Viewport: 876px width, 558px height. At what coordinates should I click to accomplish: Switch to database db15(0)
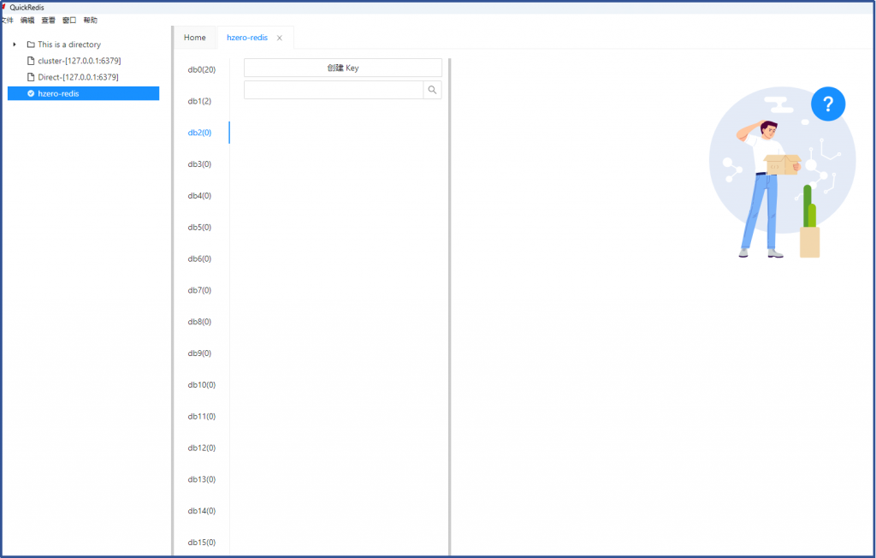[x=201, y=543]
